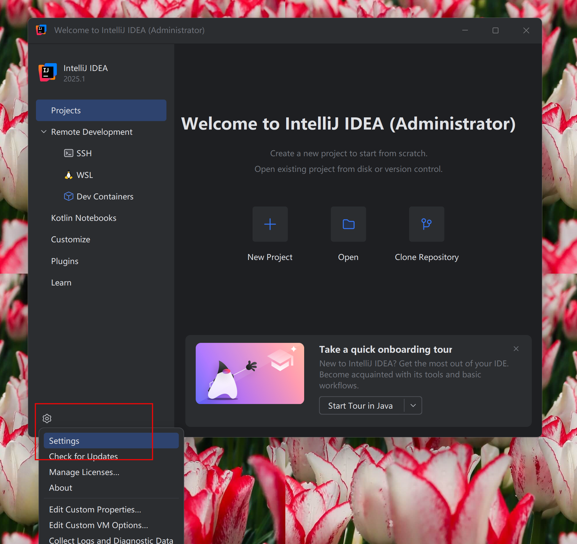Switch to the Plugins tab
This screenshot has width=577, height=544.
65,261
